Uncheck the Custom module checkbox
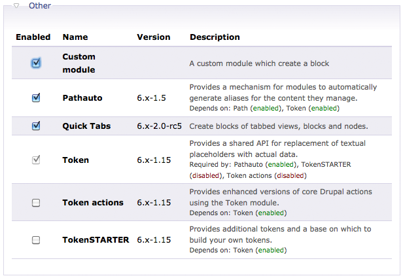The width and height of the screenshot is (403, 278). point(36,63)
